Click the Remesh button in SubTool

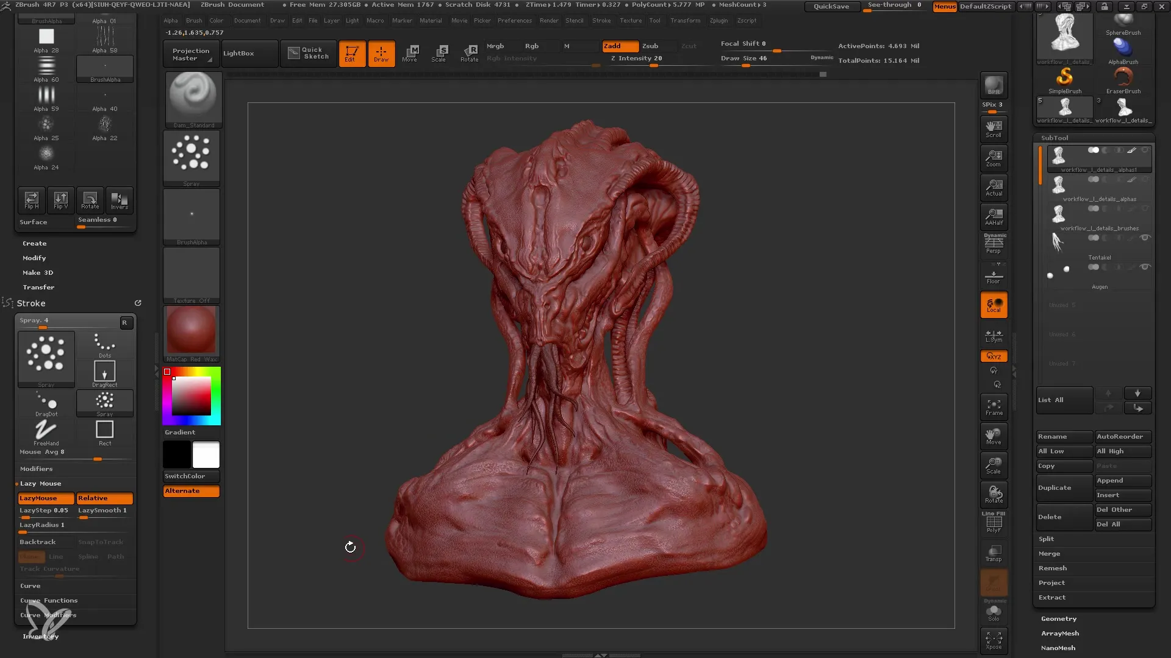pyautogui.click(x=1053, y=568)
